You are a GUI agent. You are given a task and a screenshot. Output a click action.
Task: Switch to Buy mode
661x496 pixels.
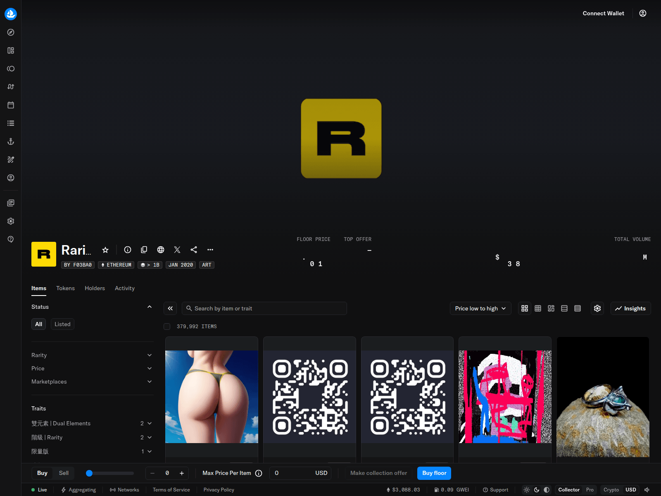tap(42, 473)
